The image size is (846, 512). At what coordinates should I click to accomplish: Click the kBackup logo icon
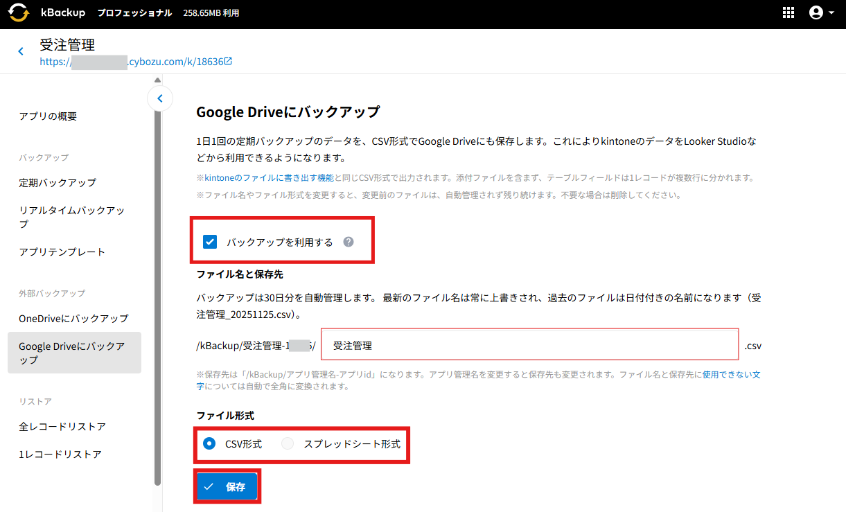(x=19, y=13)
